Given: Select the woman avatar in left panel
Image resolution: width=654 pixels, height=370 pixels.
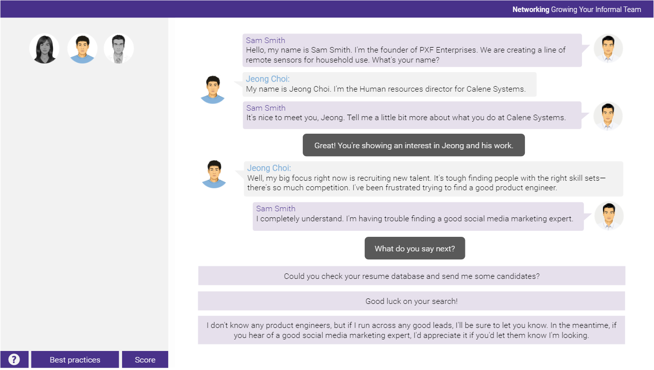Looking at the screenshot, I should coord(44,49).
